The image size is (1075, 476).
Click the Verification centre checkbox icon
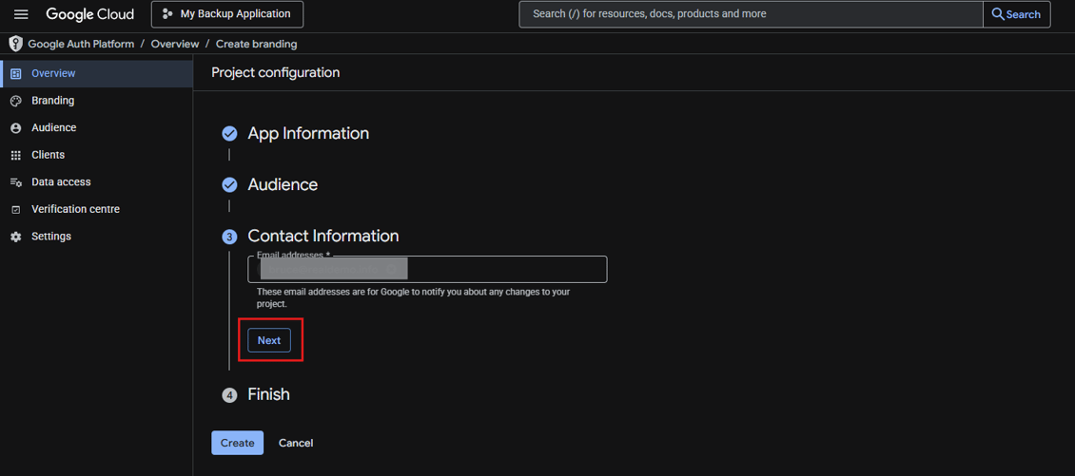16,210
